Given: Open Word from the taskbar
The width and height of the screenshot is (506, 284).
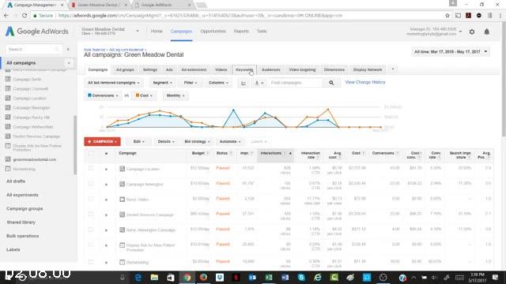Looking at the screenshot, I should point(285,277).
